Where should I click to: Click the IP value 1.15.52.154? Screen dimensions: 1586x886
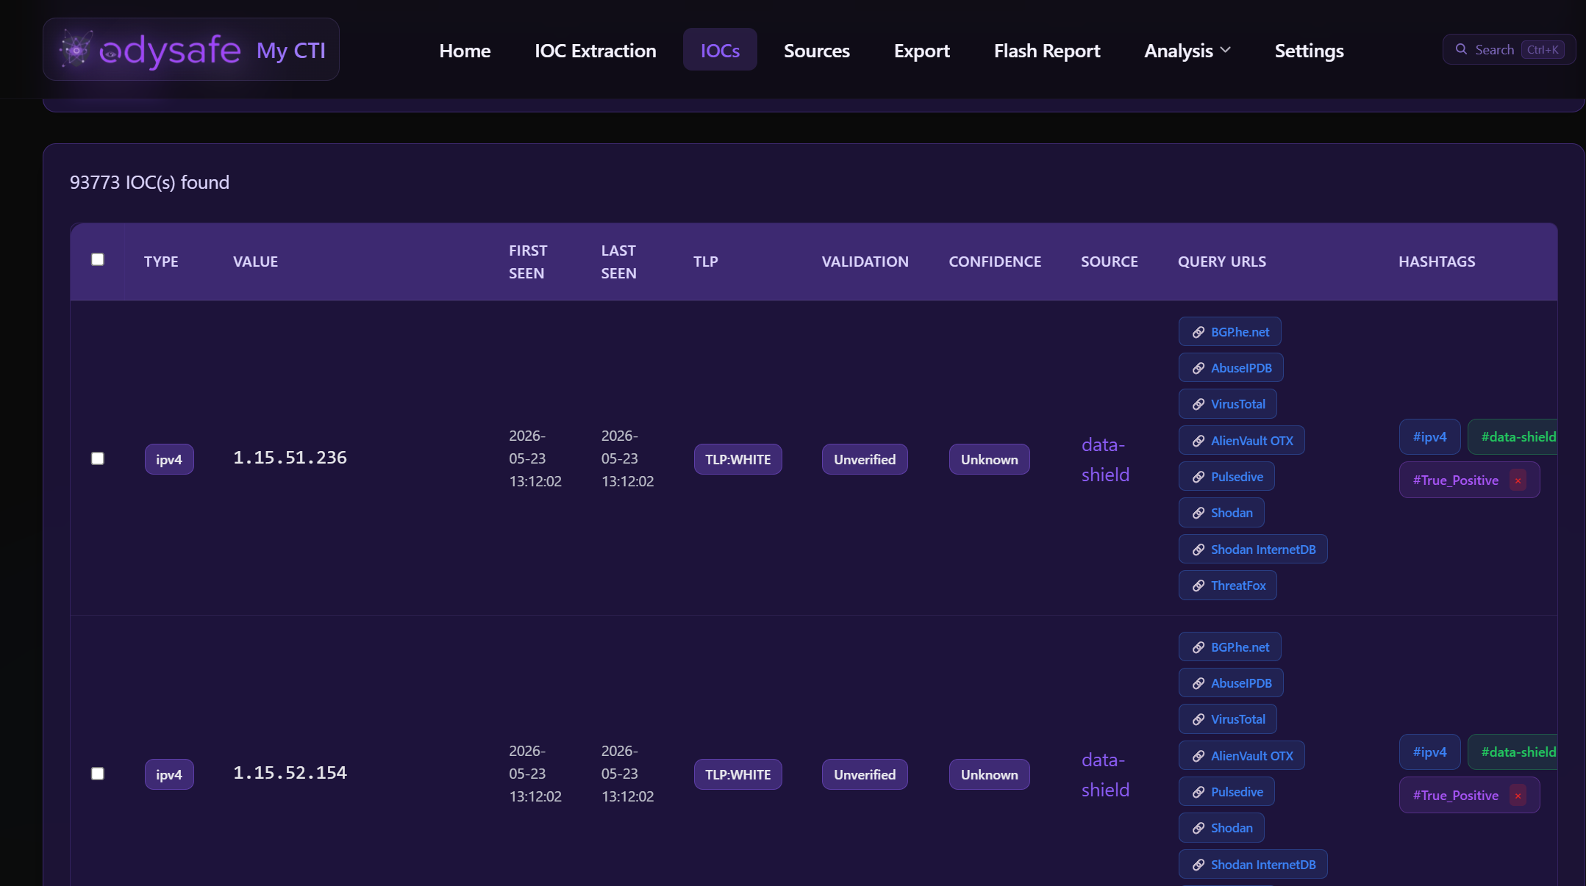pos(290,774)
